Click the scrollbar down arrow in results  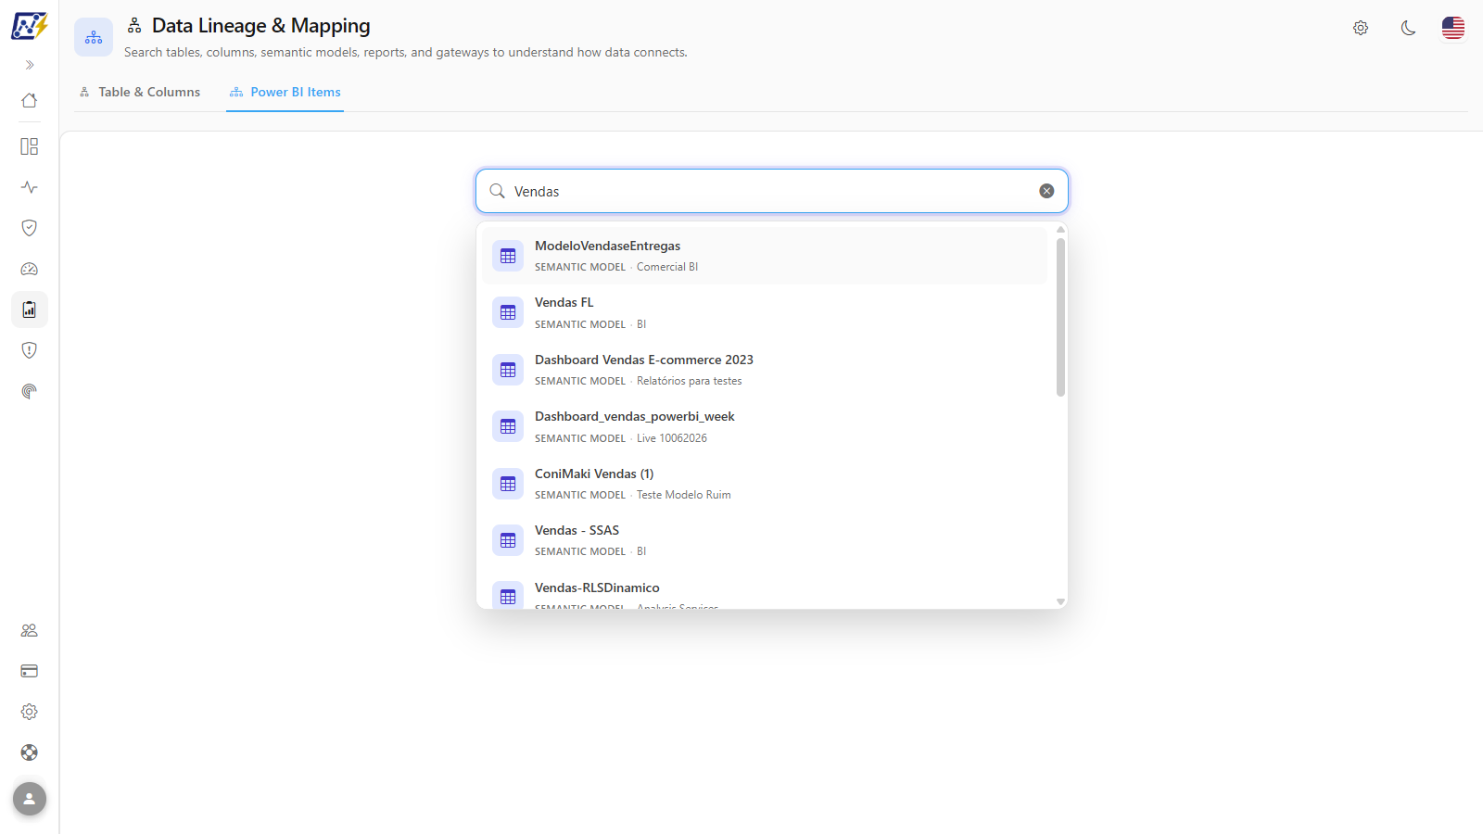[1060, 602]
